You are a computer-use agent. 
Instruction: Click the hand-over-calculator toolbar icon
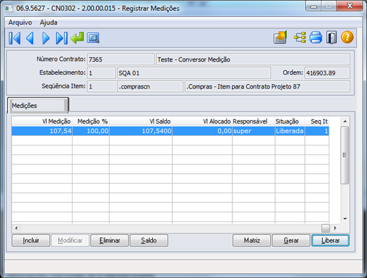(280, 37)
